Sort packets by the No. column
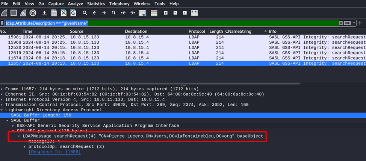Image resolution: width=366 pixels, height=161 pixels. coord(11,31)
